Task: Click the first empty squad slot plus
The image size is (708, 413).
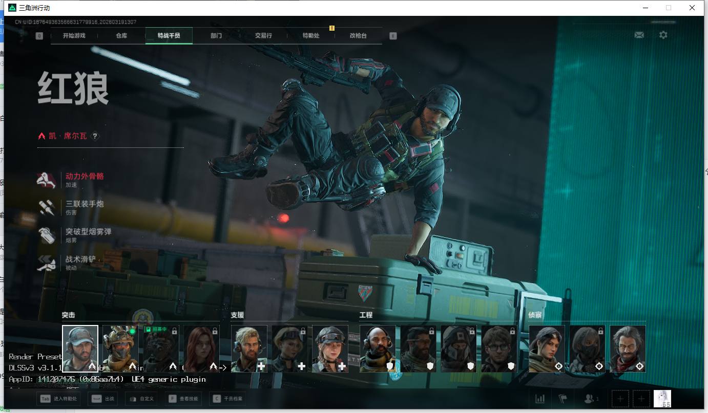Action: coord(620,399)
